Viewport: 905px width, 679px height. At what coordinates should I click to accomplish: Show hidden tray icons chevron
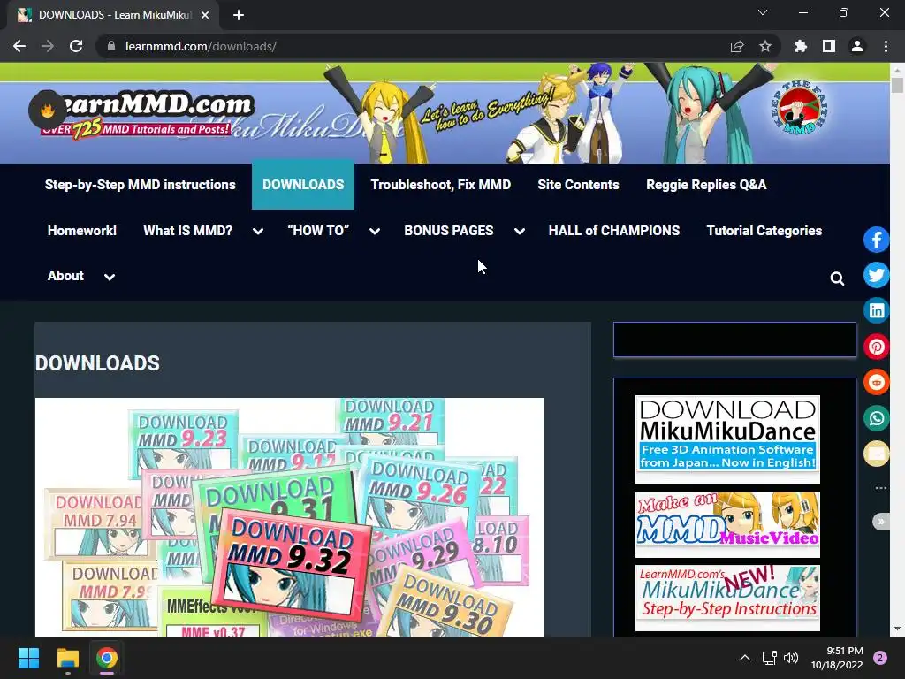point(745,658)
